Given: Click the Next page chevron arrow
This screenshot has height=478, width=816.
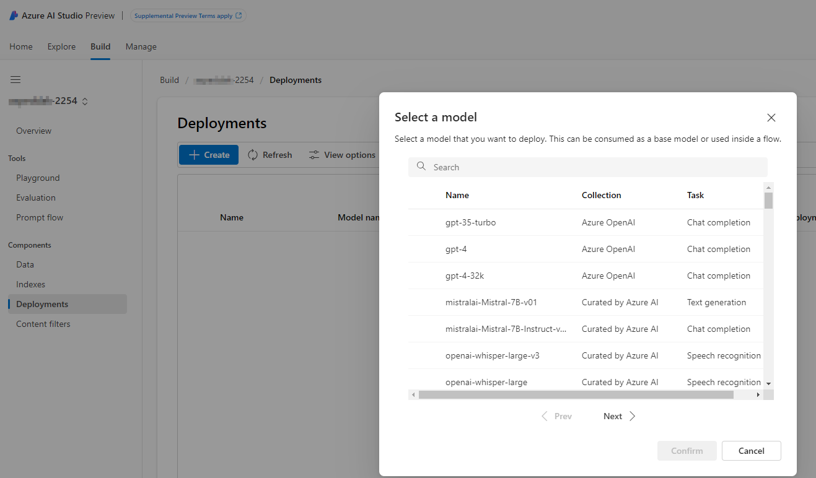Looking at the screenshot, I should pyautogui.click(x=633, y=416).
